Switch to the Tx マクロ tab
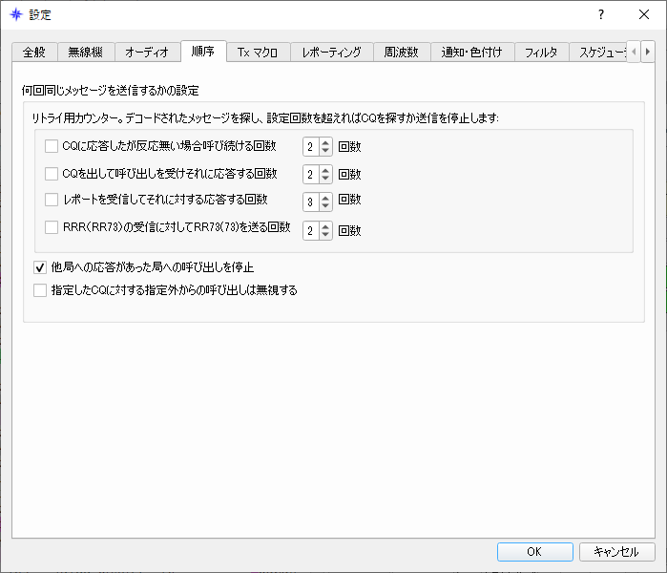Screen dimensions: 667x573 pos(258,53)
